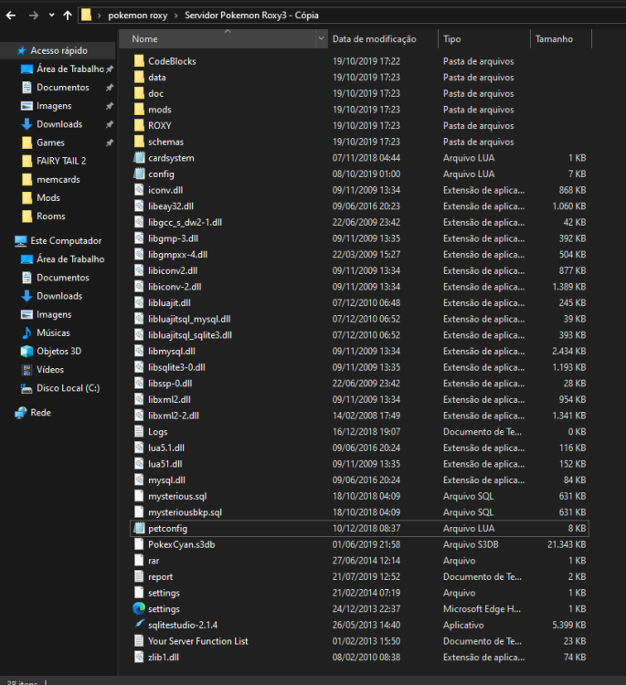Select file name mysql.dll

coord(166,480)
